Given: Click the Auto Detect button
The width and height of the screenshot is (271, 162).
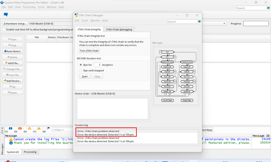Looking at the screenshot, I should (x=13, y=51).
